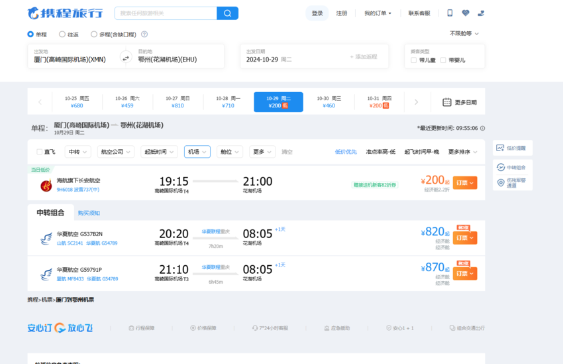This screenshot has width=563, height=364.
Task: Open the disabled and military channel icon
Action: [x=501, y=182]
